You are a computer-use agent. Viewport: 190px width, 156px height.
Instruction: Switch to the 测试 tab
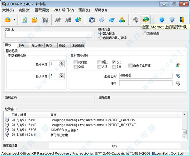point(64,46)
